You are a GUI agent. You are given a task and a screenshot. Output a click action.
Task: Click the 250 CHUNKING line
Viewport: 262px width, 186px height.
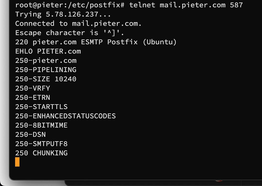[x=41, y=153]
